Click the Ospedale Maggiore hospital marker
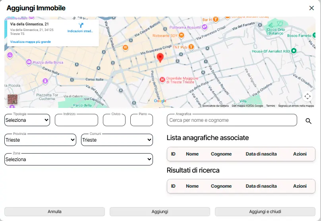321x221 pixels. (x=162, y=80)
